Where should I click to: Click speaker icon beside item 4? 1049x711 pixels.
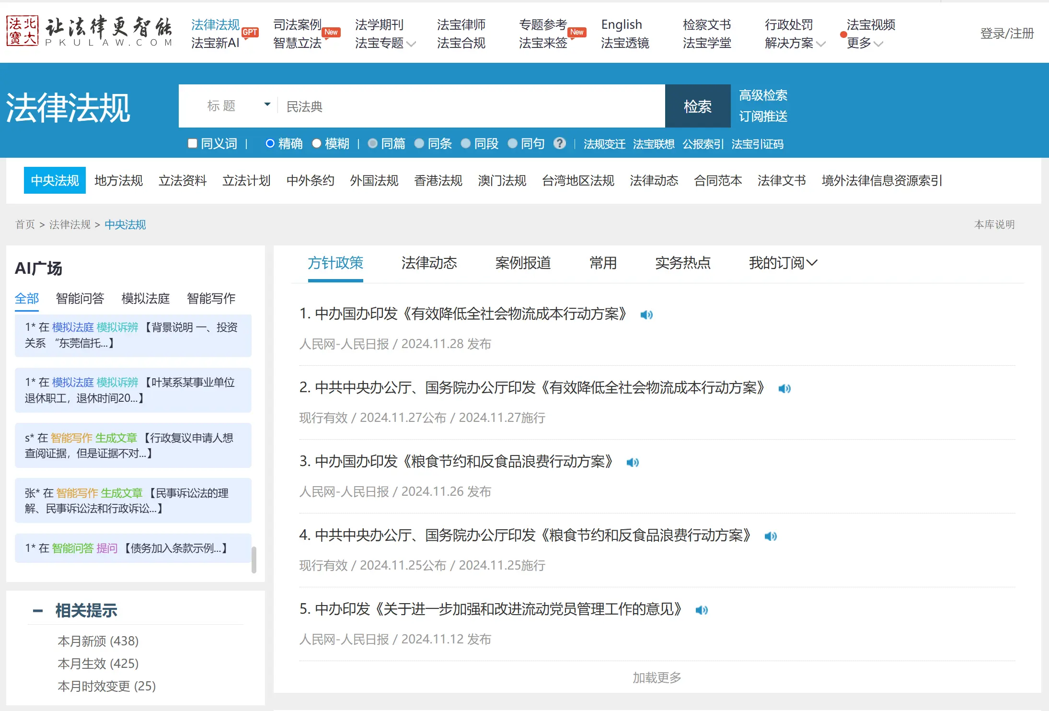[771, 536]
